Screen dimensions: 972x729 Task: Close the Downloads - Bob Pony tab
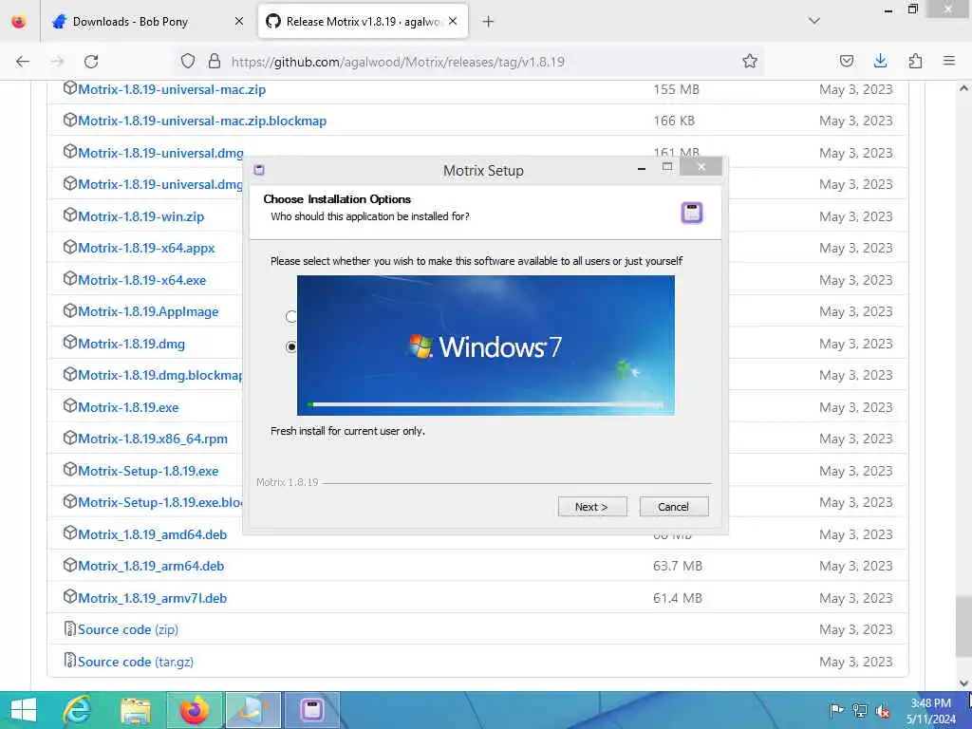[238, 22]
